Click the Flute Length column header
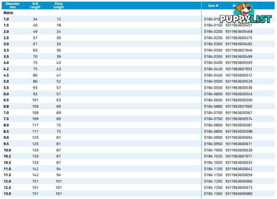277x199 pixels. (x=58, y=6)
